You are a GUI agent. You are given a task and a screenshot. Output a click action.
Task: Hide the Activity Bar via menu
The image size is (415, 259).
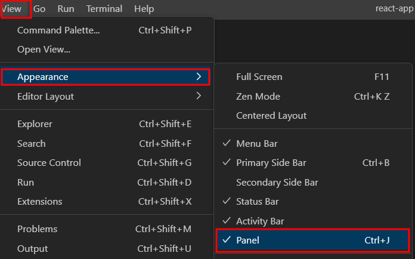313,221
